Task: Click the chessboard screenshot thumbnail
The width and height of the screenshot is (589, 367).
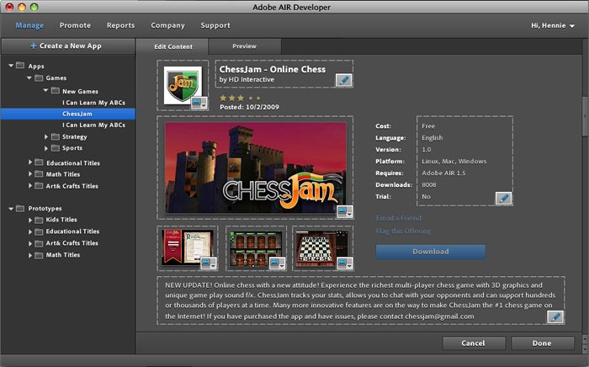Action: (x=322, y=247)
